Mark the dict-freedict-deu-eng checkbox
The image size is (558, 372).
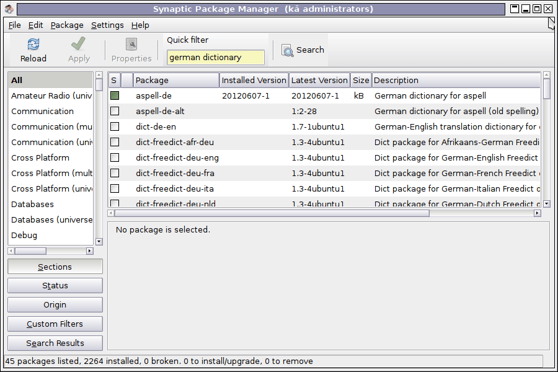coord(115,157)
